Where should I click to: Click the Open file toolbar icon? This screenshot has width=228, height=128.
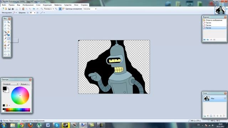pos(6,9)
